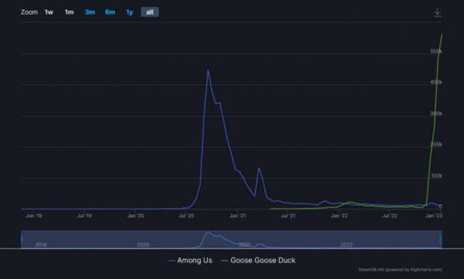
Task: Open the chart download menu icon
Action: coord(437,13)
